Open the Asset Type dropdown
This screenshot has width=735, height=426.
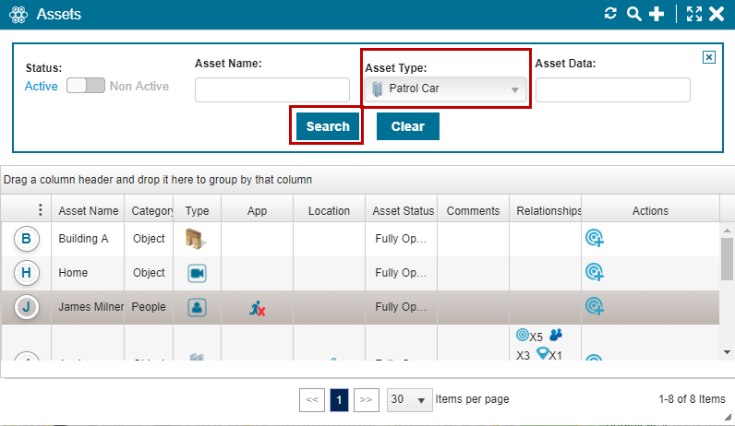[x=445, y=89]
